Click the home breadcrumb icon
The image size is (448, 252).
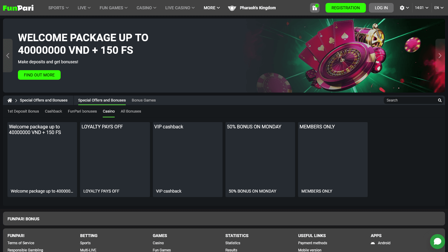(10, 100)
